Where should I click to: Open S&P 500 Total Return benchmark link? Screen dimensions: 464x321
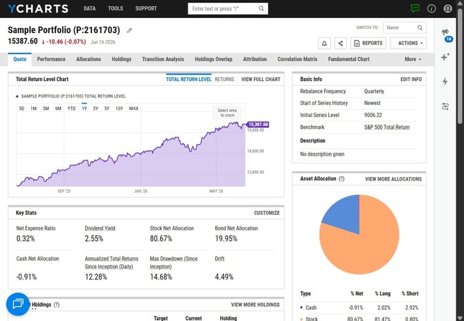coord(386,127)
